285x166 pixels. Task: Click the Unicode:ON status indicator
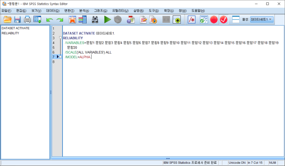[237, 162]
